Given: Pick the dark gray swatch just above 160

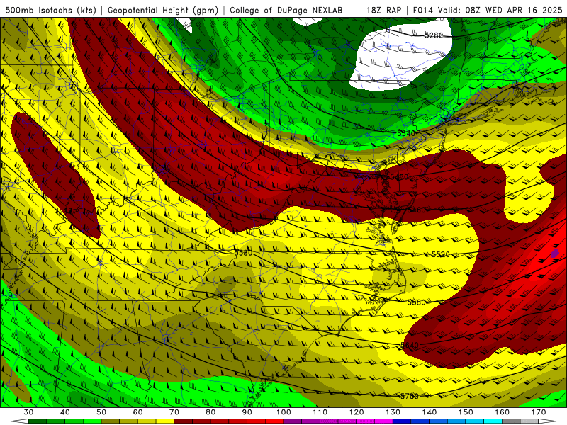Looking at the screenshot, I should (x=511, y=421).
